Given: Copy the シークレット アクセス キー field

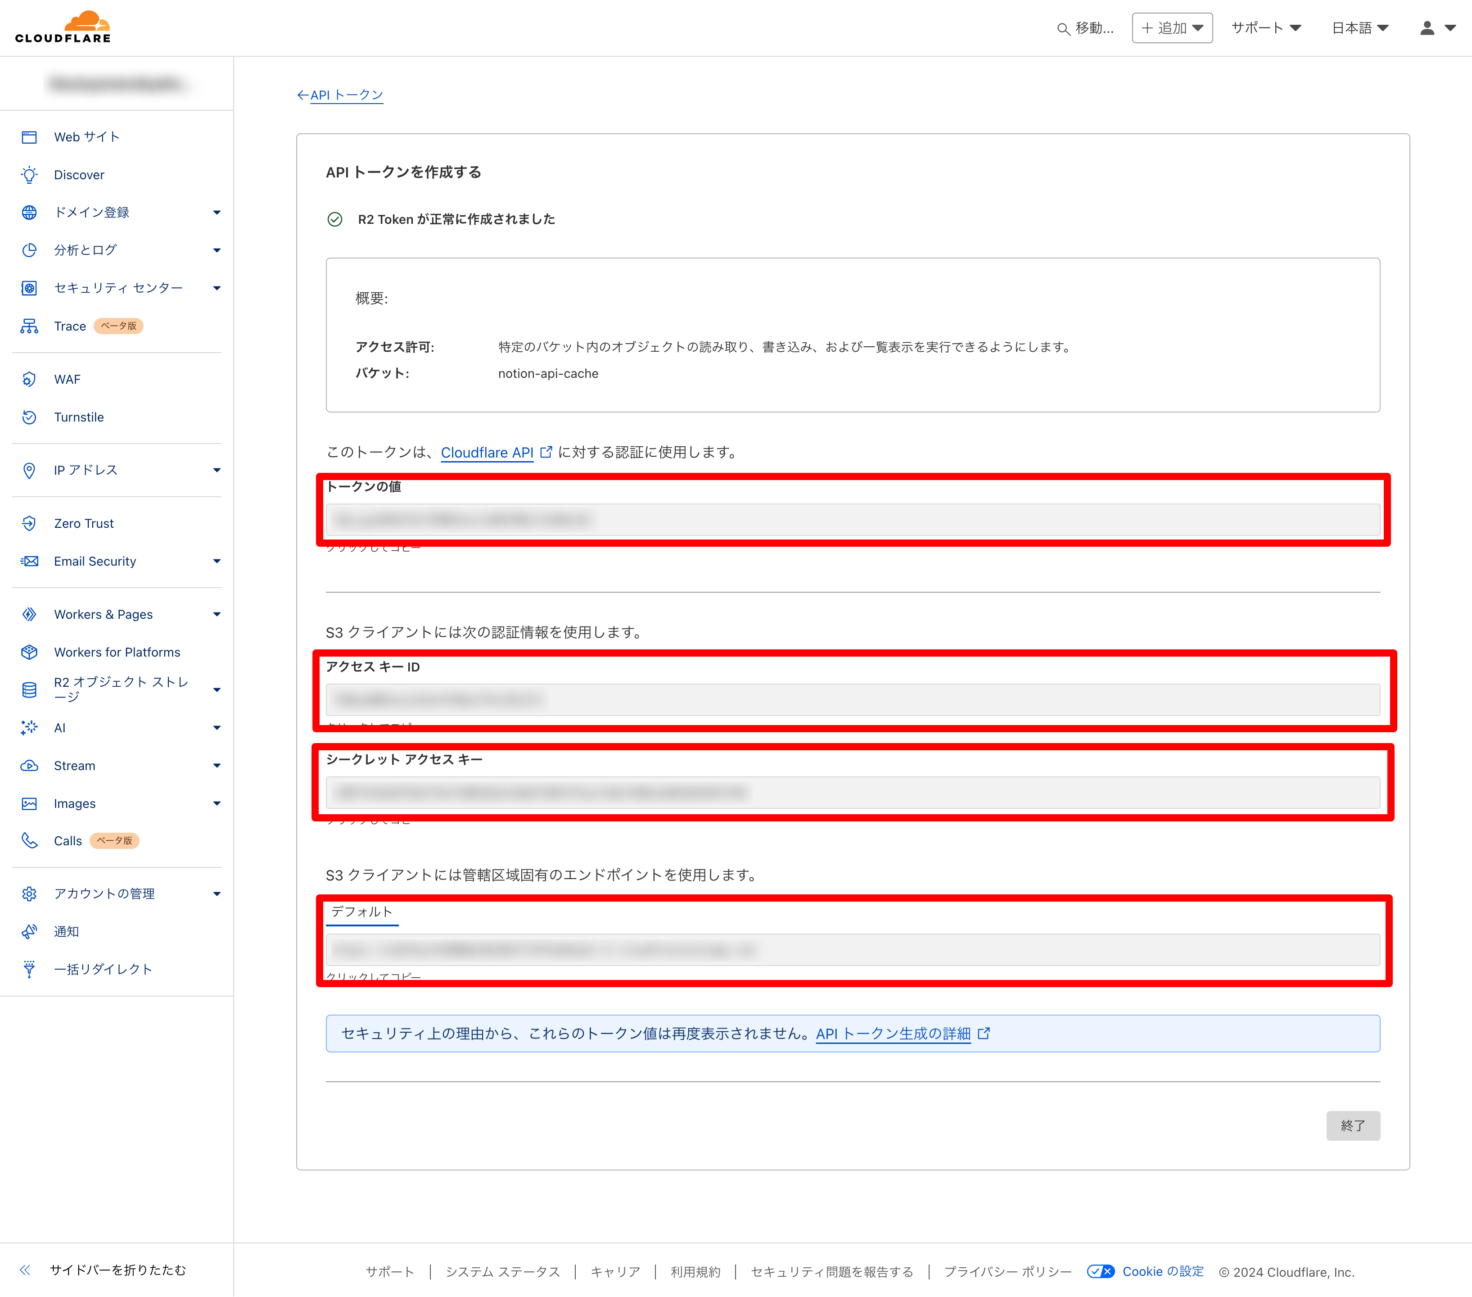Looking at the screenshot, I should [853, 793].
